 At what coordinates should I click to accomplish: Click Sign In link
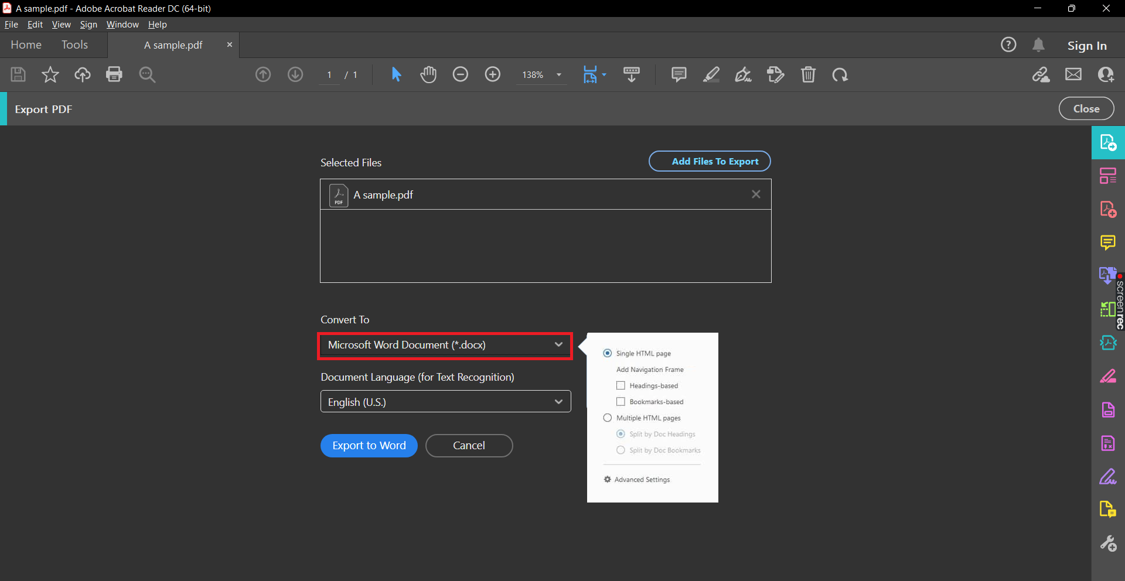1087,46
